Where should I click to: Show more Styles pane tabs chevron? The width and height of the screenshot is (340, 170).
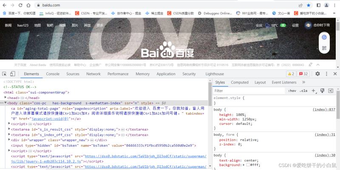click(x=303, y=82)
